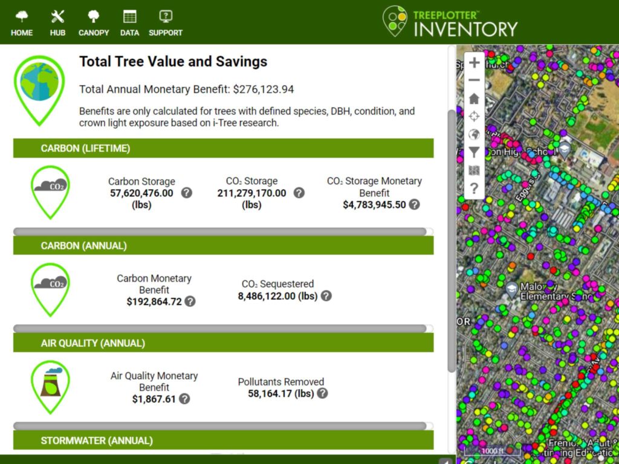
Task: Open the basemap globe tool
Action: 474,135
